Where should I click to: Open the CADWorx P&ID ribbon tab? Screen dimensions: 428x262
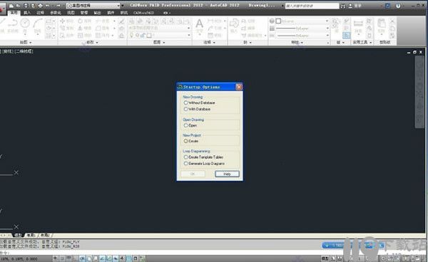coord(143,13)
